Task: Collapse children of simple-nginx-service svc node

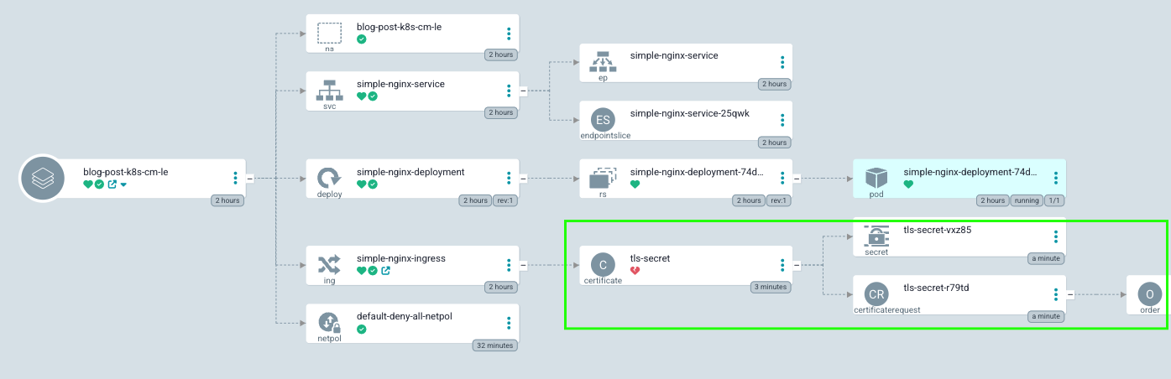Action: 523,91
